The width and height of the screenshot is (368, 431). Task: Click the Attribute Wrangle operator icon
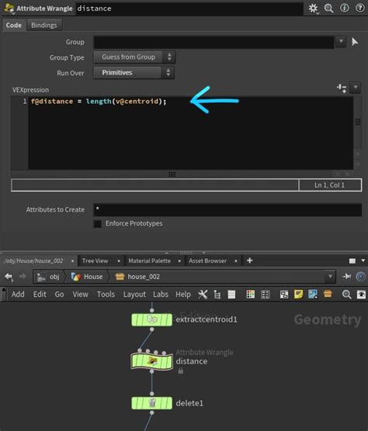pos(9,9)
